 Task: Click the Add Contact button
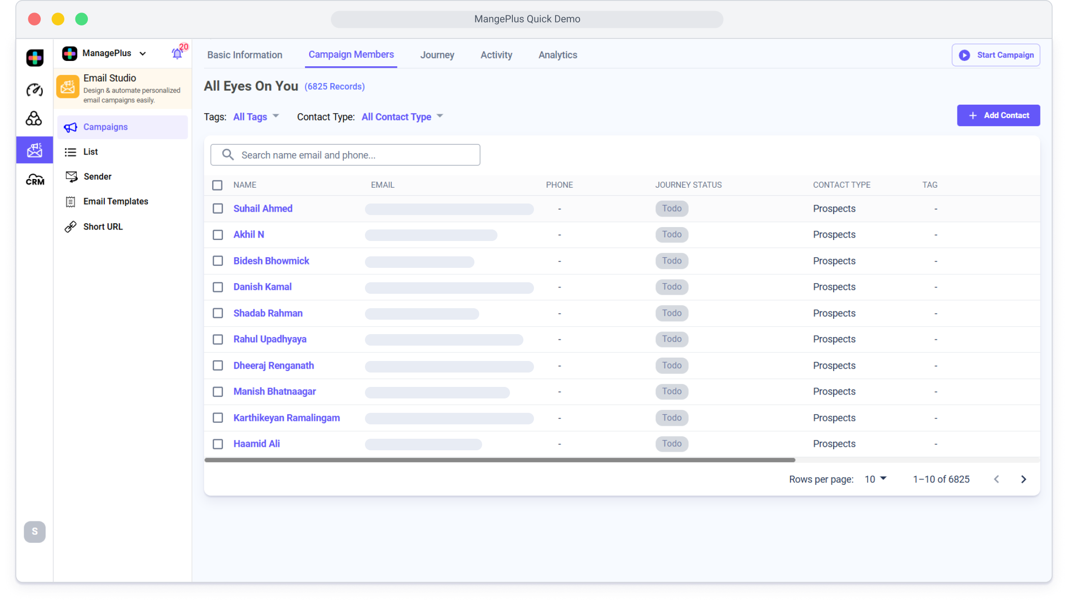pyautogui.click(x=998, y=115)
